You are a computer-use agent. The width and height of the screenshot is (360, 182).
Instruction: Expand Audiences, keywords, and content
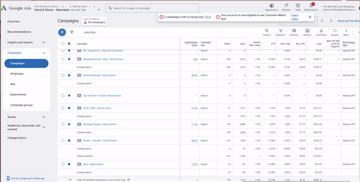click(44, 127)
